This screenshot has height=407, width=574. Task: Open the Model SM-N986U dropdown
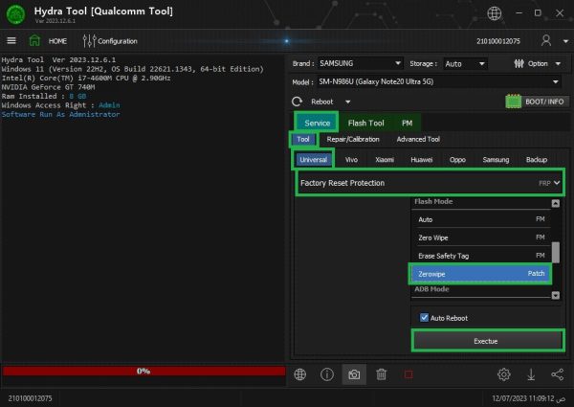click(438, 81)
